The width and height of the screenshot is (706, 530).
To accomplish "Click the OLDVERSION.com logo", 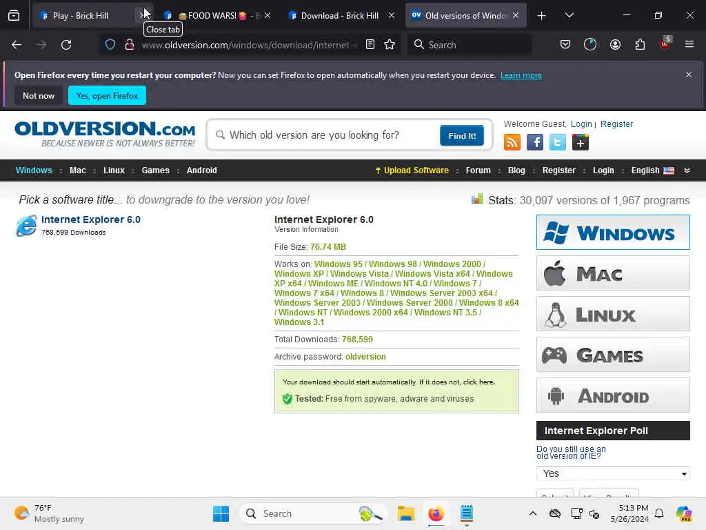I will pyautogui.click(x=105, y=134).
